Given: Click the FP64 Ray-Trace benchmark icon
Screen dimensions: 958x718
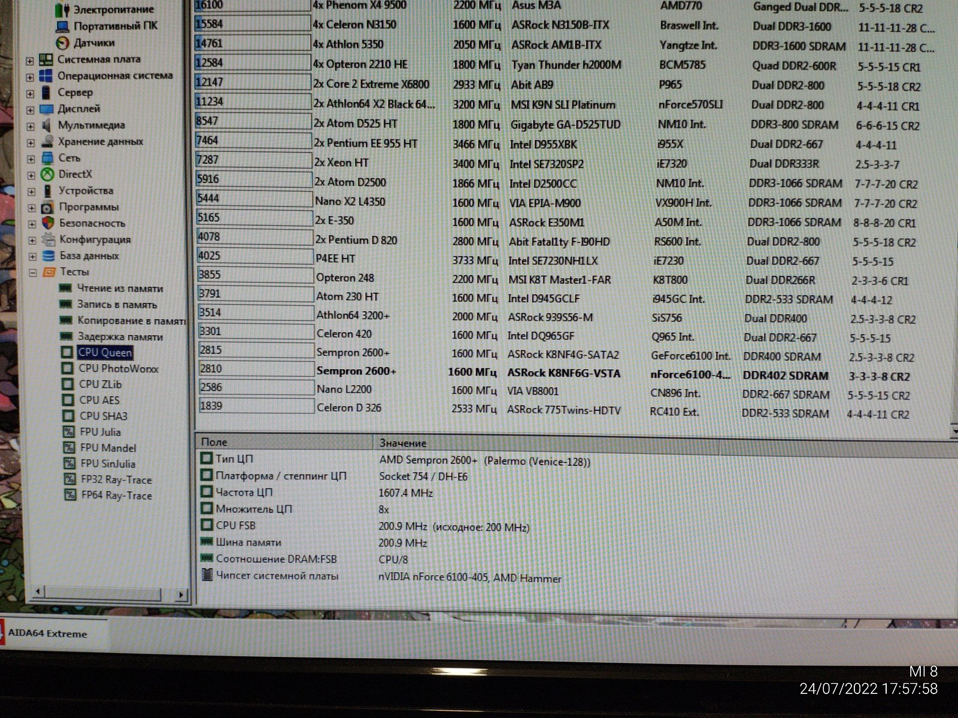Looking at the screenshot, I should (x=71, y=495).
